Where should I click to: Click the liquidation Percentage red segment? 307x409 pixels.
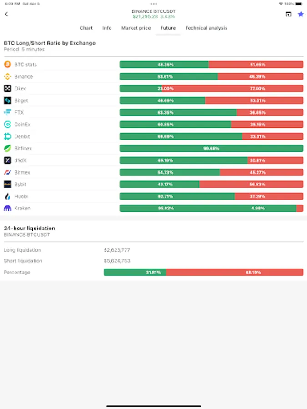pyautogui.click(x=234, y=272)
